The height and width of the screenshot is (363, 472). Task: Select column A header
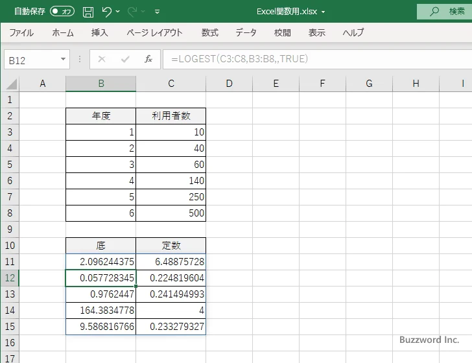coord(42,84)
